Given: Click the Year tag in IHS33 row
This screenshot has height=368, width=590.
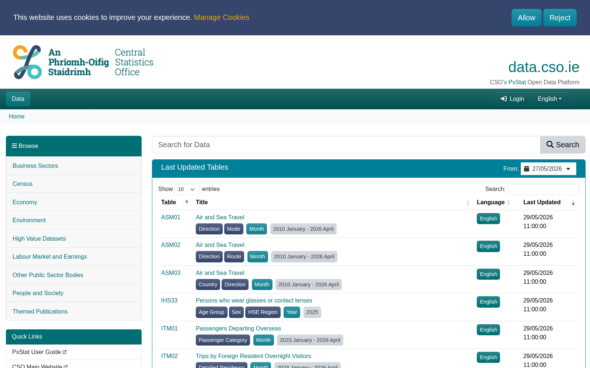Looking at the screenshot, I should point(292,312).
